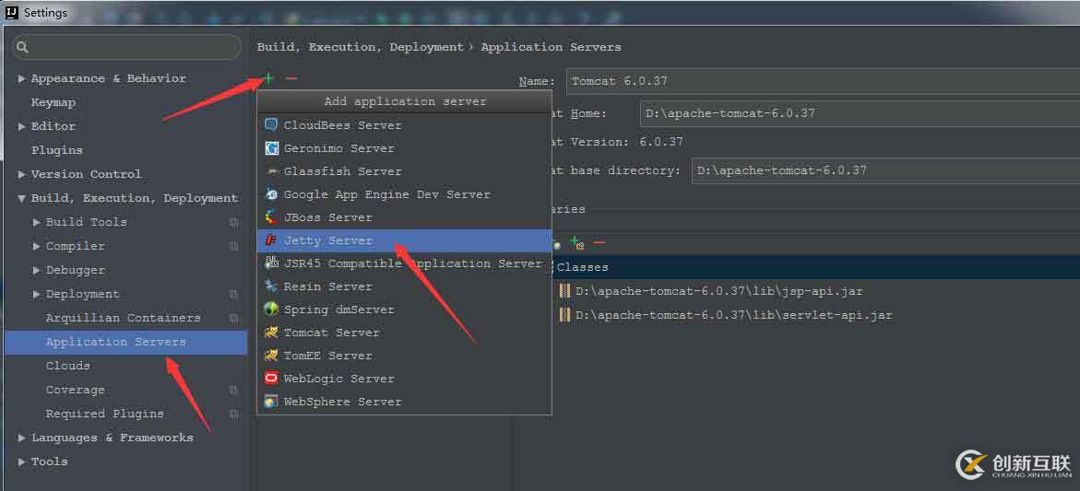Open the Clouds settings page
Viewport: 1080px width, 491px height.
67,366
